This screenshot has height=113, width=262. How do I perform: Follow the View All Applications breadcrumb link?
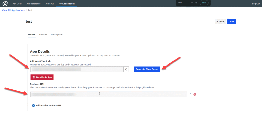pyautogui.click(x=14, y=10)
